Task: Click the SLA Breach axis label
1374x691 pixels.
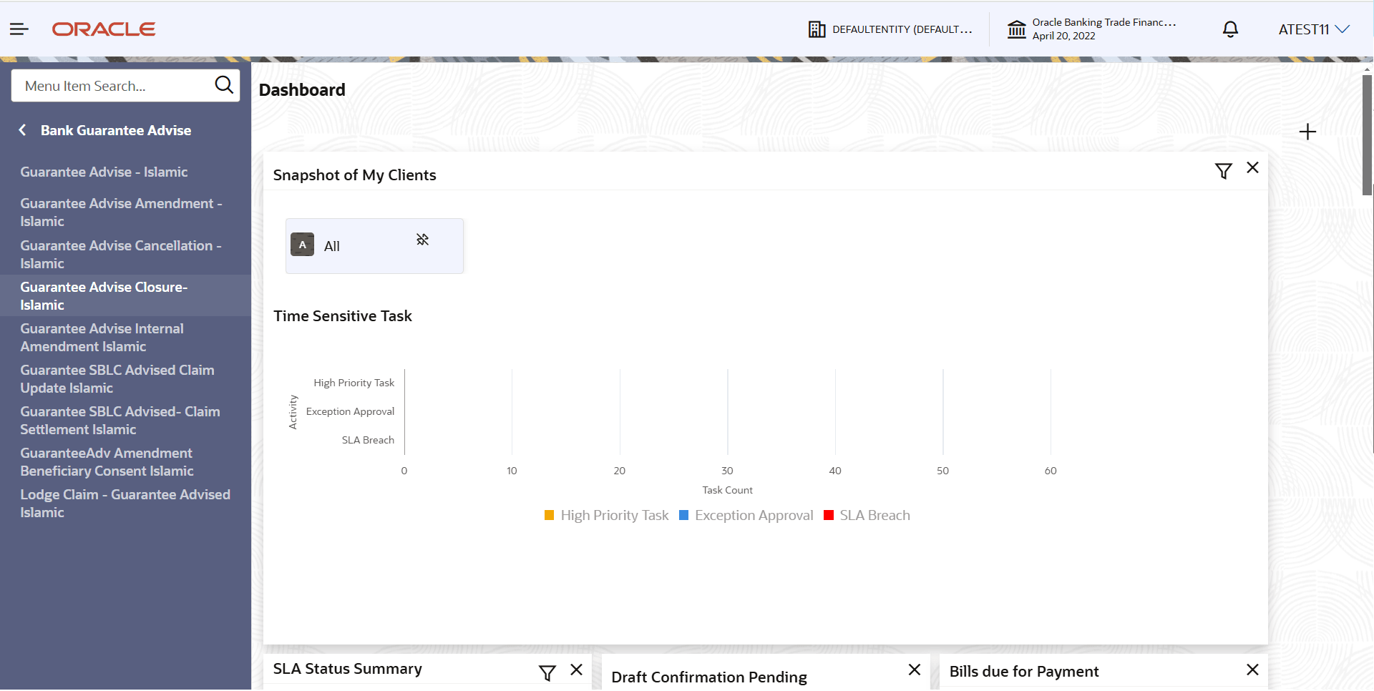Action: pyautogui.click(x=368, y=440)
